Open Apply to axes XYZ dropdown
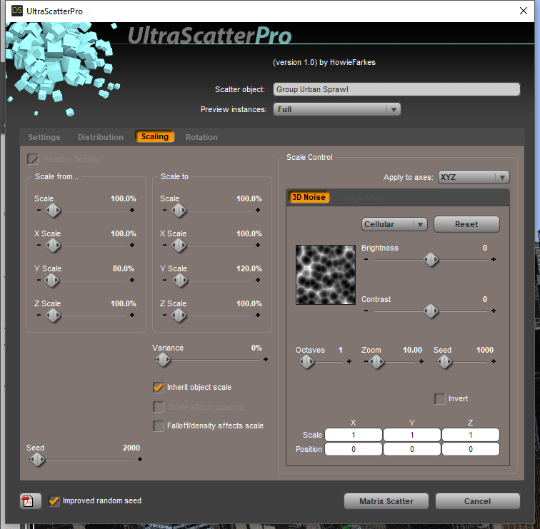Image resolution: width=540 pixels, height=529 pixels. pos(474,177)
